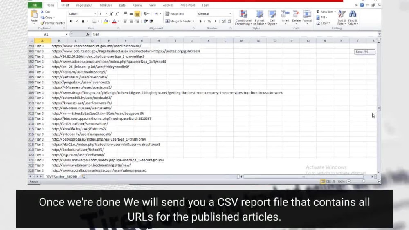Open the File tab
Screen dimensions: 409x230
(35, 5)
